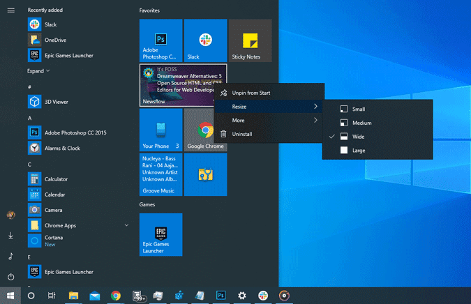Click the Games group header

(x=147, y=205)
